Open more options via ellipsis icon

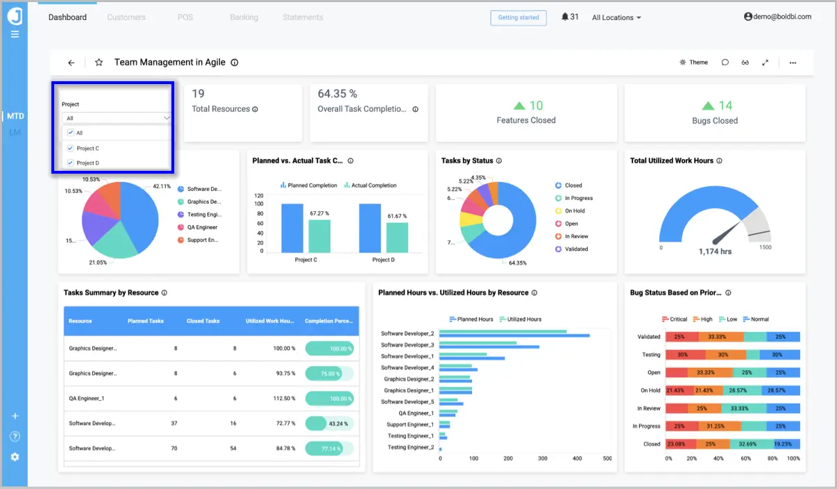[793, 62]
